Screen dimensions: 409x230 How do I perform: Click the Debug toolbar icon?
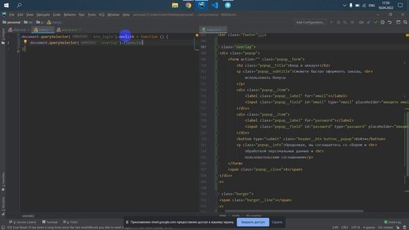[338, 22]
